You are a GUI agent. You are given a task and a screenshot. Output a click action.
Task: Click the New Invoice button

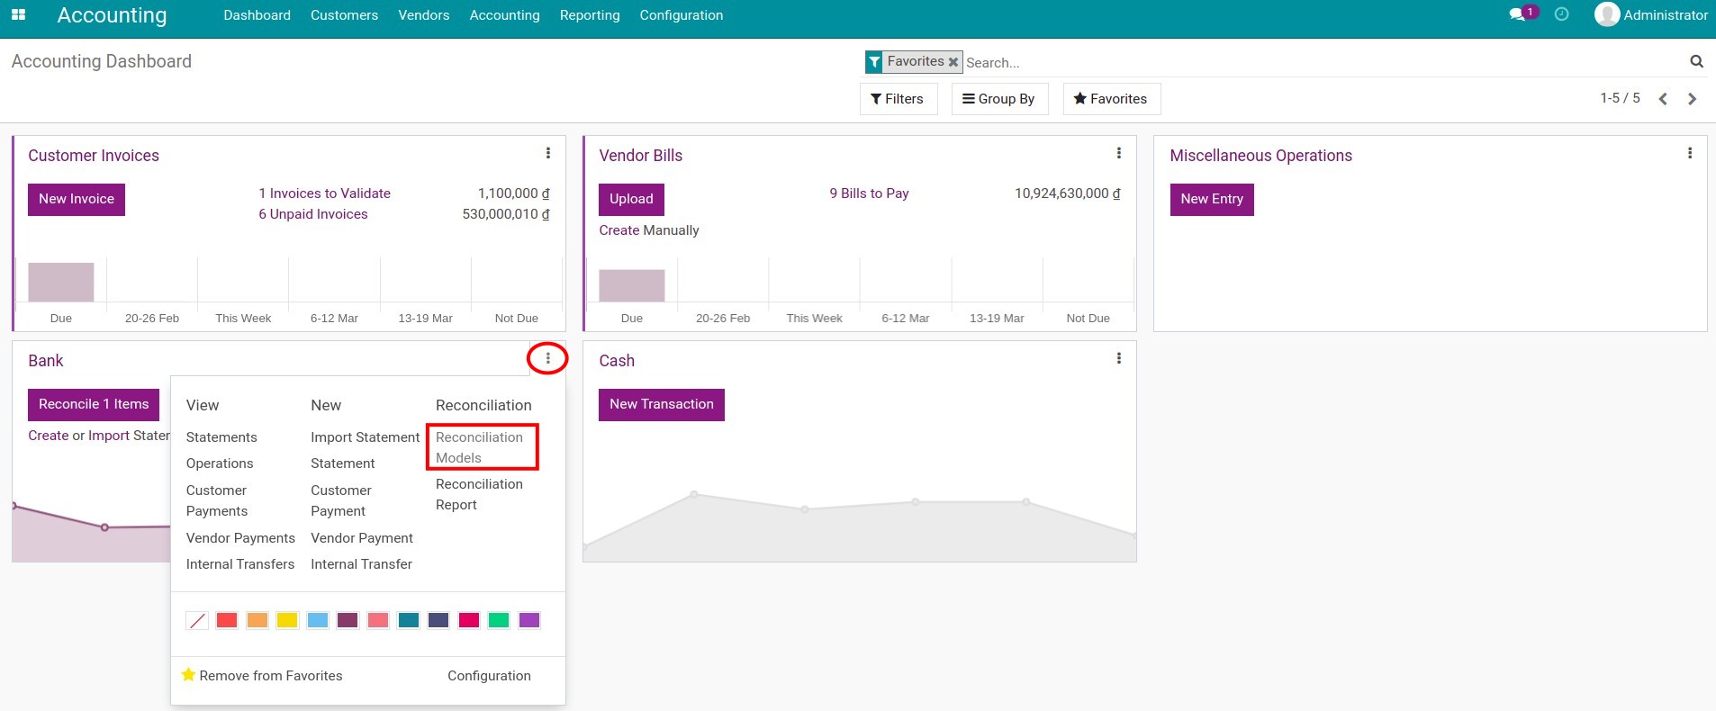[x=77, y=199]
